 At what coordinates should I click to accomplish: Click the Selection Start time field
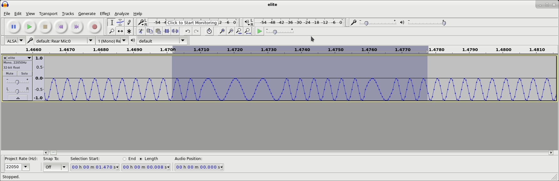95,167
